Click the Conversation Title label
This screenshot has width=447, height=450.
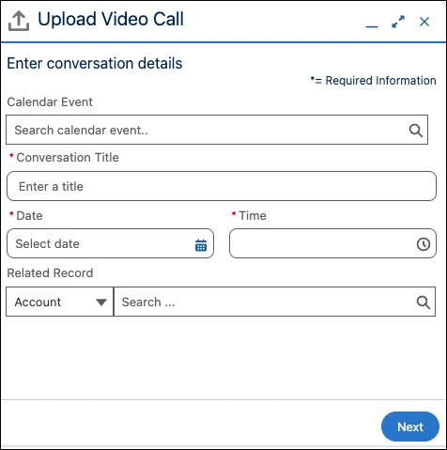point(68,157)
